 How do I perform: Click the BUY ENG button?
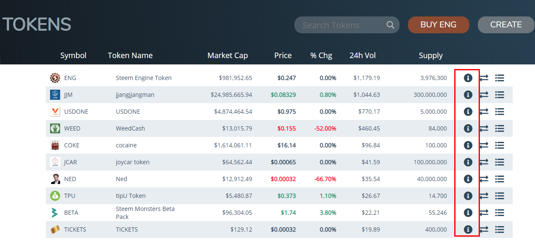pyautogui.click(x=439, y=25)
